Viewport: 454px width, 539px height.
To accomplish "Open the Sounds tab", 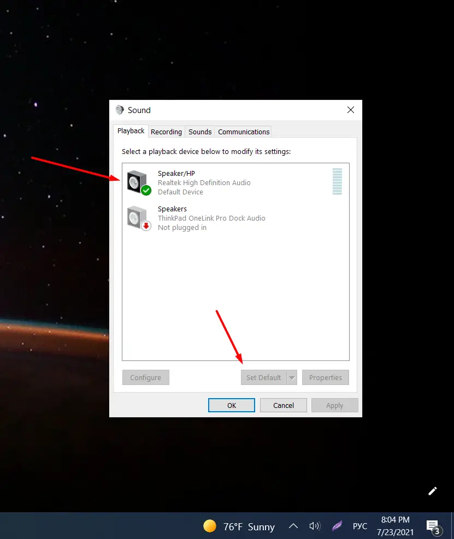I will pyautogui.click(x=200, y=132).
